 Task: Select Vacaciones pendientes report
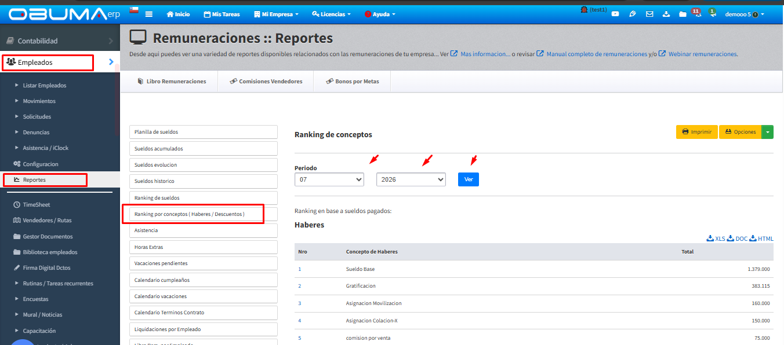[204, 263]
